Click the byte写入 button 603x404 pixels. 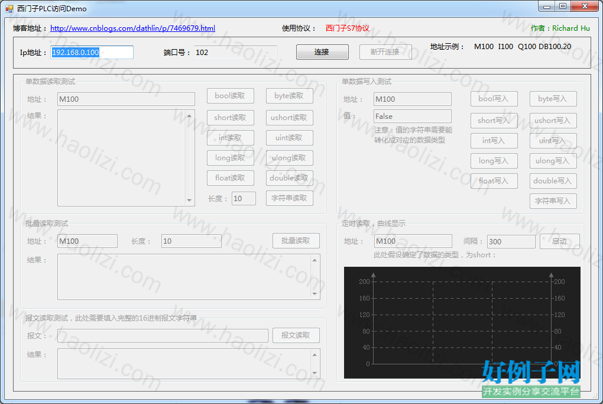coord(553,99)
